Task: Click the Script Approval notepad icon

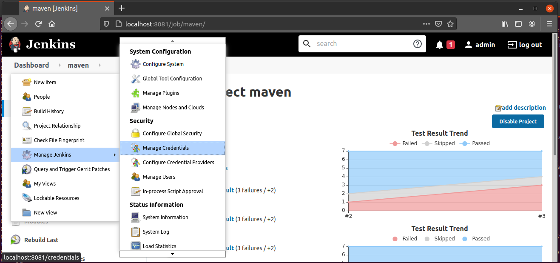Action: click(x=136, y=191)
